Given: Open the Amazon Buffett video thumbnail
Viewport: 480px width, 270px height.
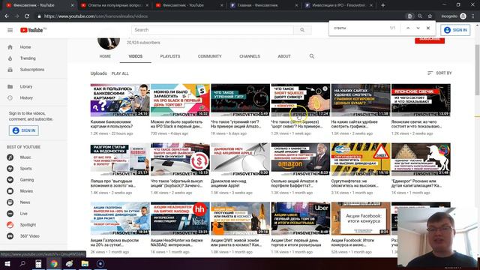Looking at the screenshot, I should (x=301, y=159).
